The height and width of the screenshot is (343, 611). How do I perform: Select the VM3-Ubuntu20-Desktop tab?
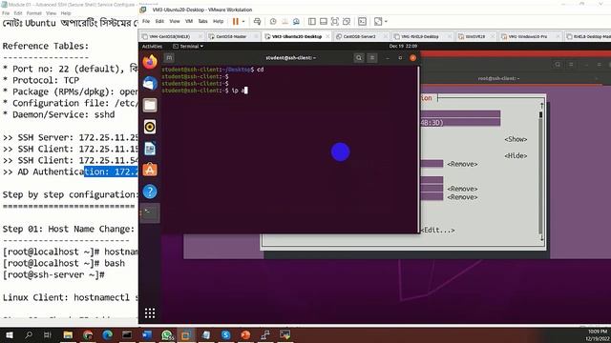tap(297, 36)
